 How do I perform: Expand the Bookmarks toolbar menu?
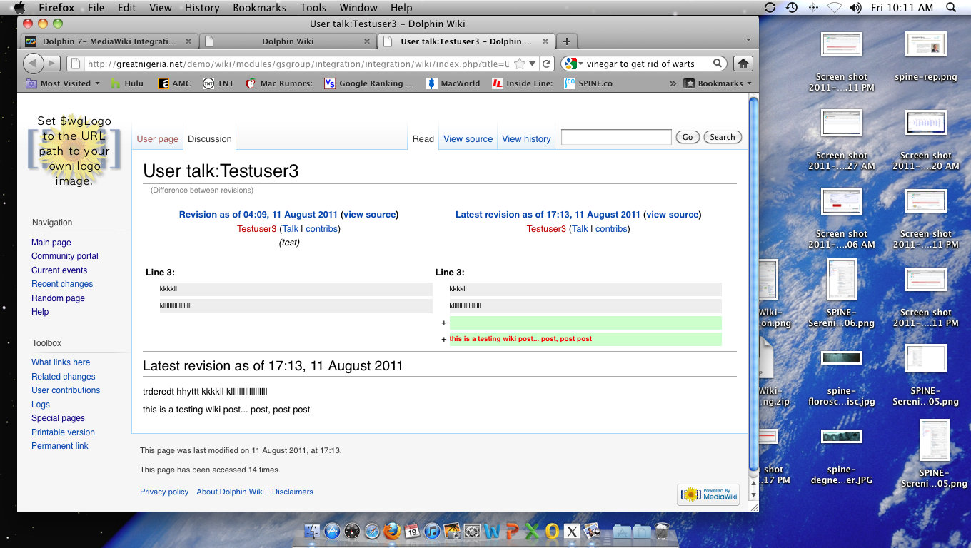[x=718, y=83]
